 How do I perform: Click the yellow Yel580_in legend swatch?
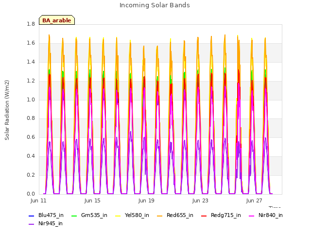click(118, 216)
